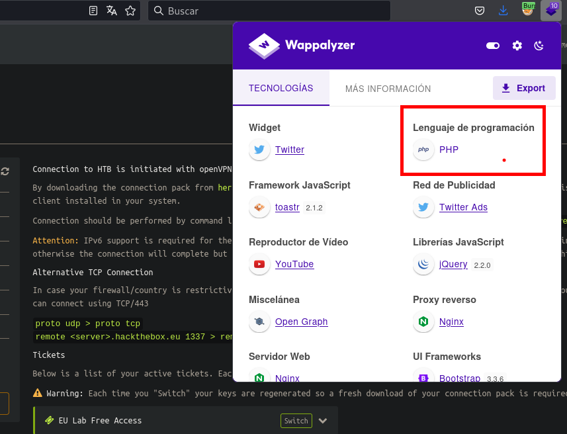This screenshot has height=434, width=567.
Task: Bookmark this page with star icon
Action: click(x=130, y=11)
